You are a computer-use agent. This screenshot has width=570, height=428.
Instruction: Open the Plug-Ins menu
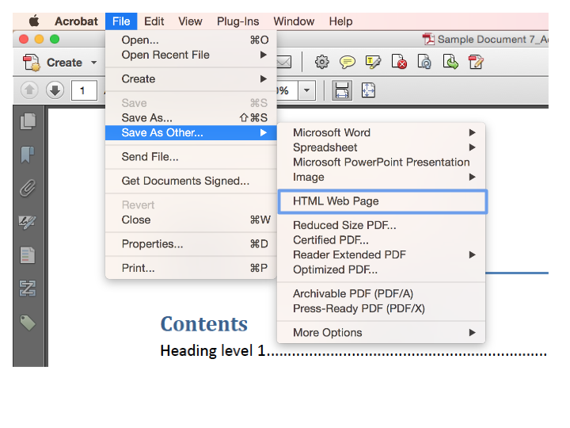(x=237, y=21)
